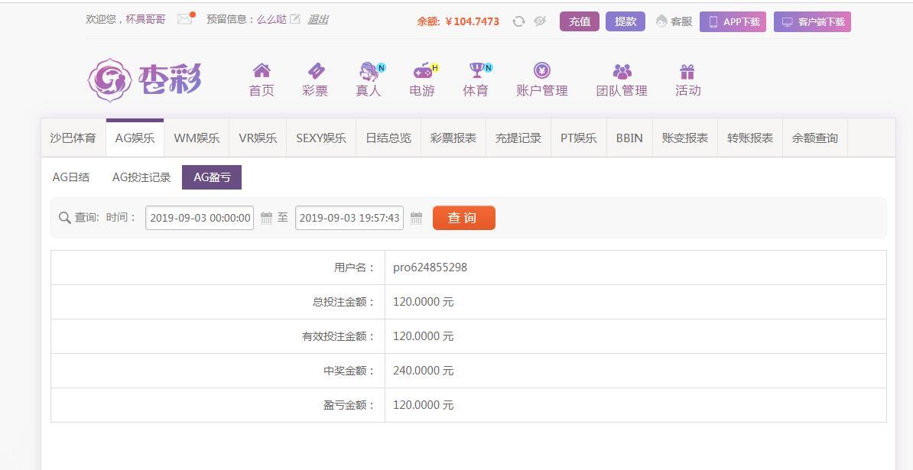This screenshot has height=470, width=913.
Task: Click the start time input field
Action: [x=200, y=218]
